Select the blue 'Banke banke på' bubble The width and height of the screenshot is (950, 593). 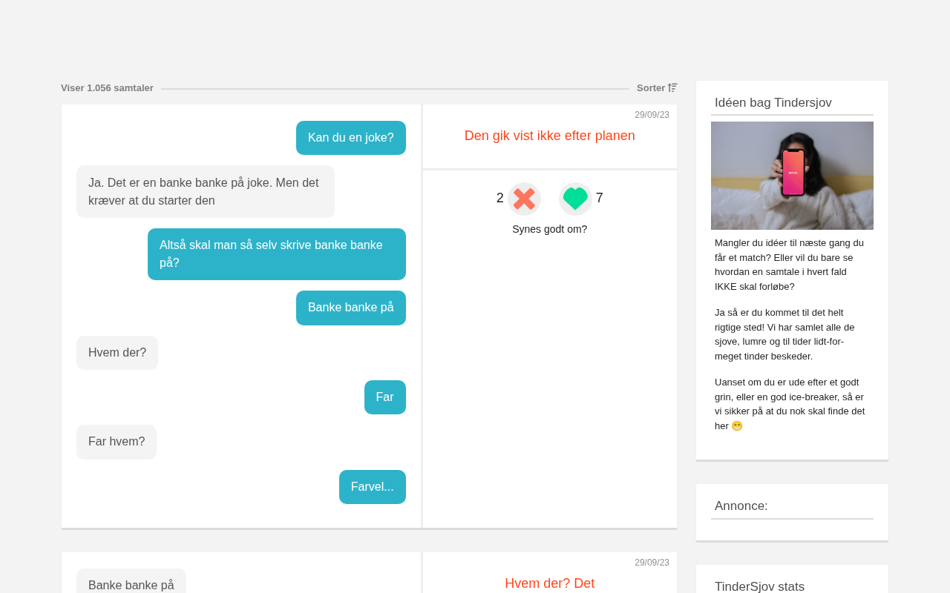point(351,308)
